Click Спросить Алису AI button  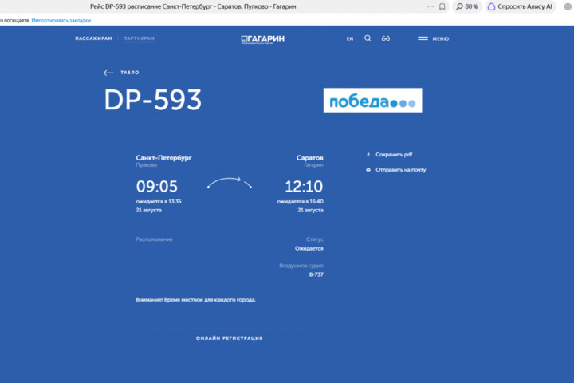(521, 6)
